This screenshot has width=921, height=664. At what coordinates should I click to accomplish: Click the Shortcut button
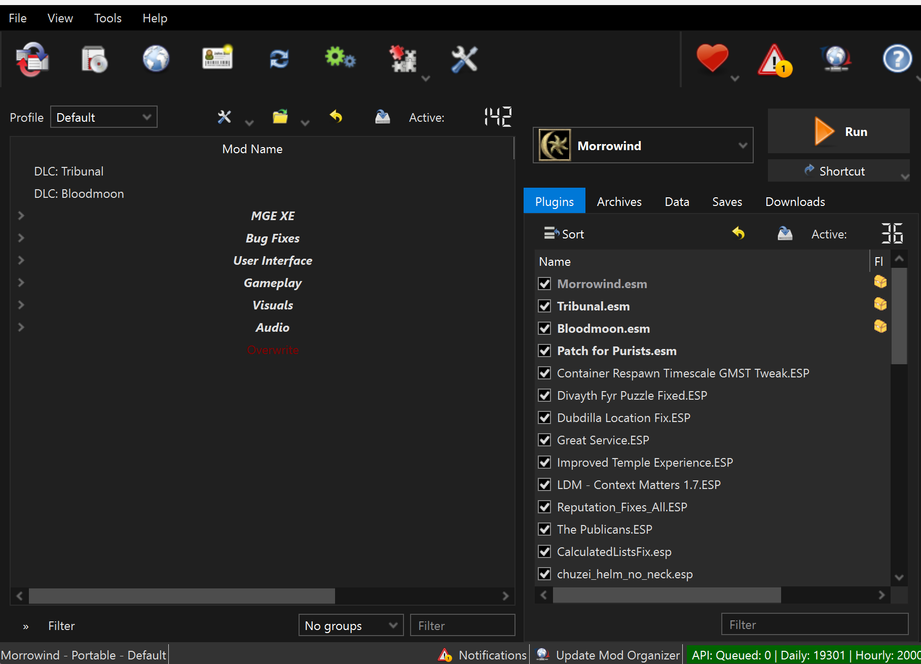838,171
